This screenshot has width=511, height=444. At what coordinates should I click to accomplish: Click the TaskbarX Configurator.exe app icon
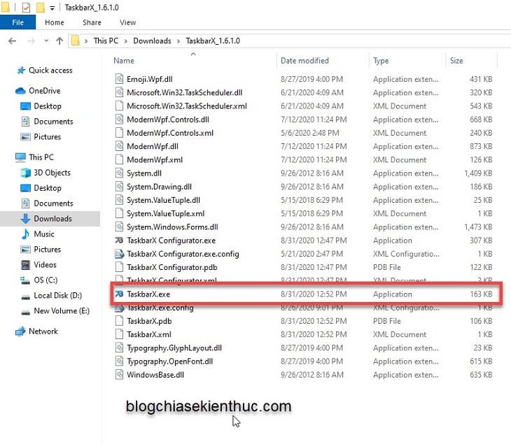(119, 241)
